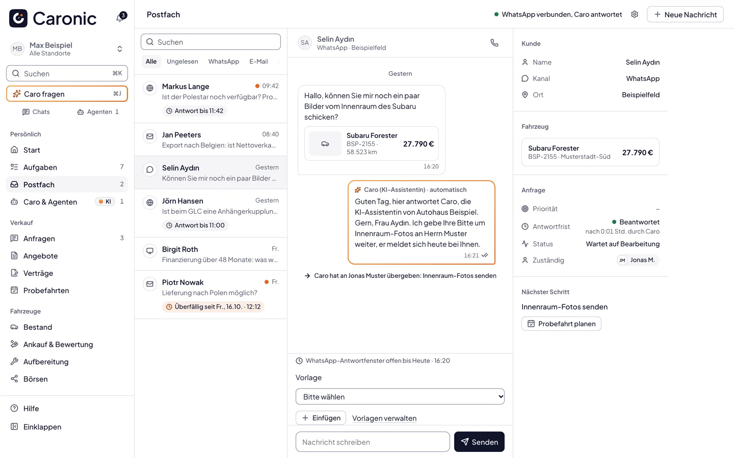
Task: Open the notifications bell
Action: [120, 18]
